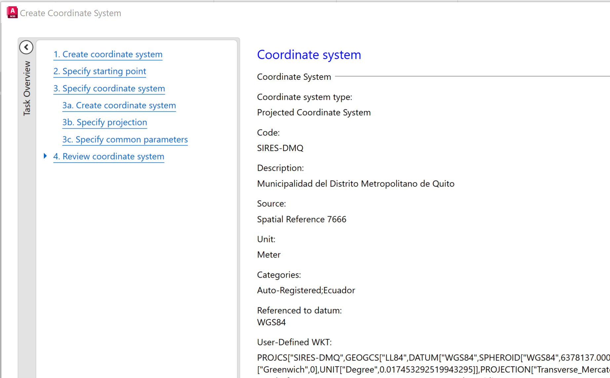Collapse the Task Overview panel with the chevron icon
The height and width of the screenshot is (378, 610).
point(26,47)
